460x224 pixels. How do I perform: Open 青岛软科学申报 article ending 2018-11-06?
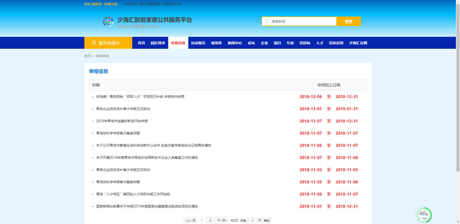pyautogui.click(x=118, y=181)
